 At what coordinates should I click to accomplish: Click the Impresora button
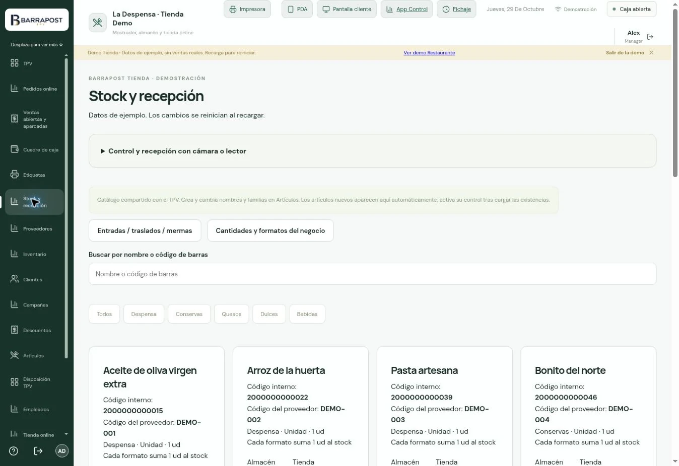pyautogui.click(x=247, y=9)
